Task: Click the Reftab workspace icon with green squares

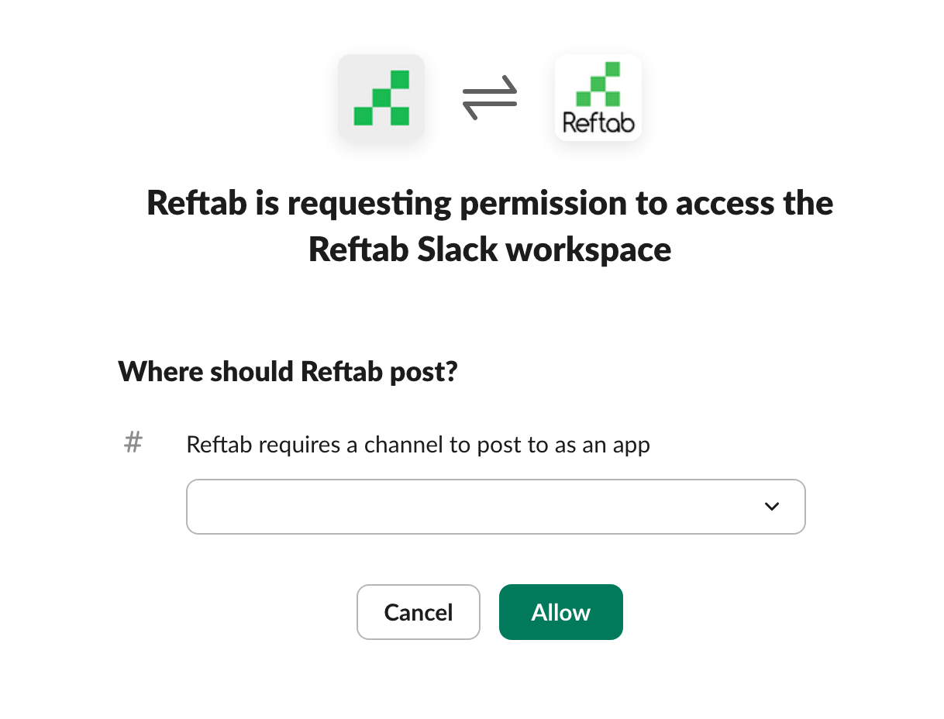Action: 381,98
